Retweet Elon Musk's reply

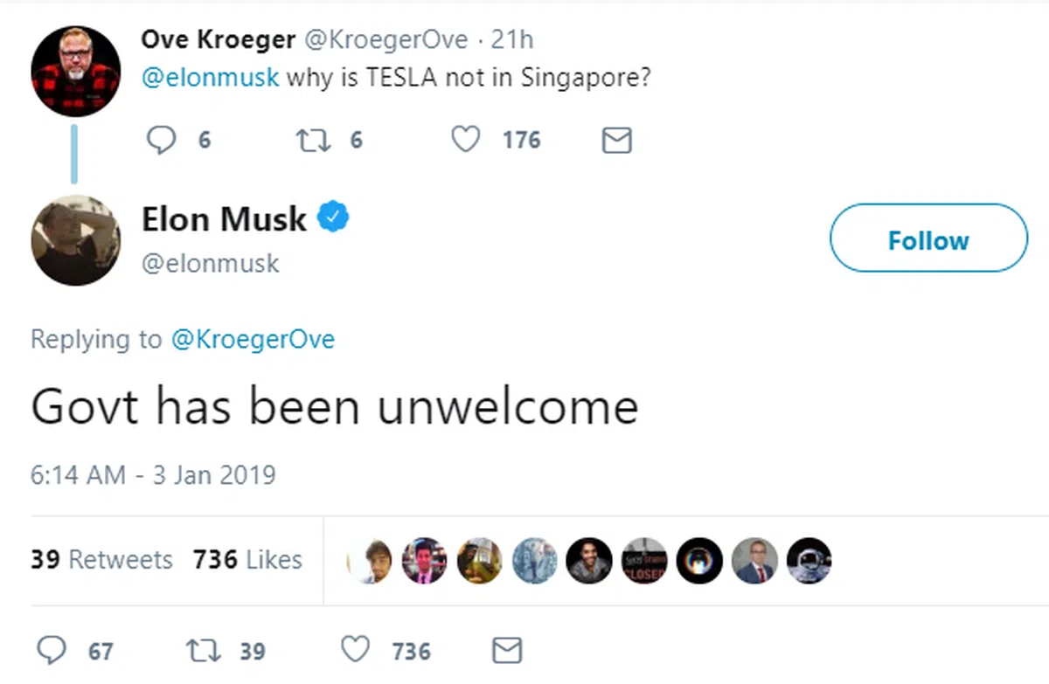click(x=203, y=650)
